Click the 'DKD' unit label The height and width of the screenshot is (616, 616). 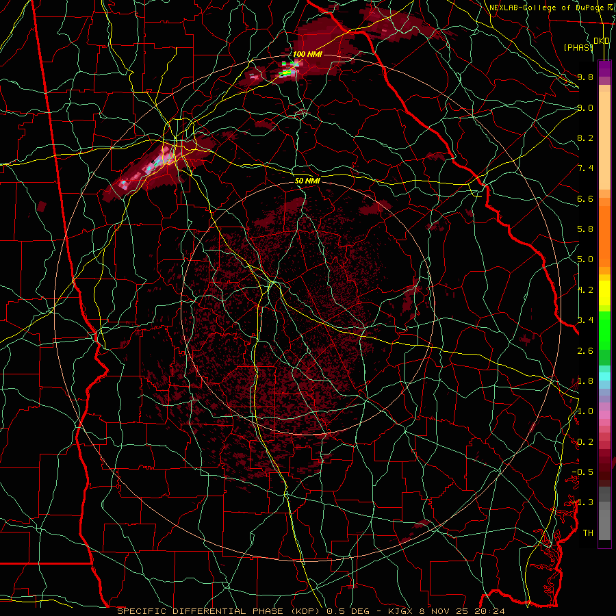click(602, 41)
